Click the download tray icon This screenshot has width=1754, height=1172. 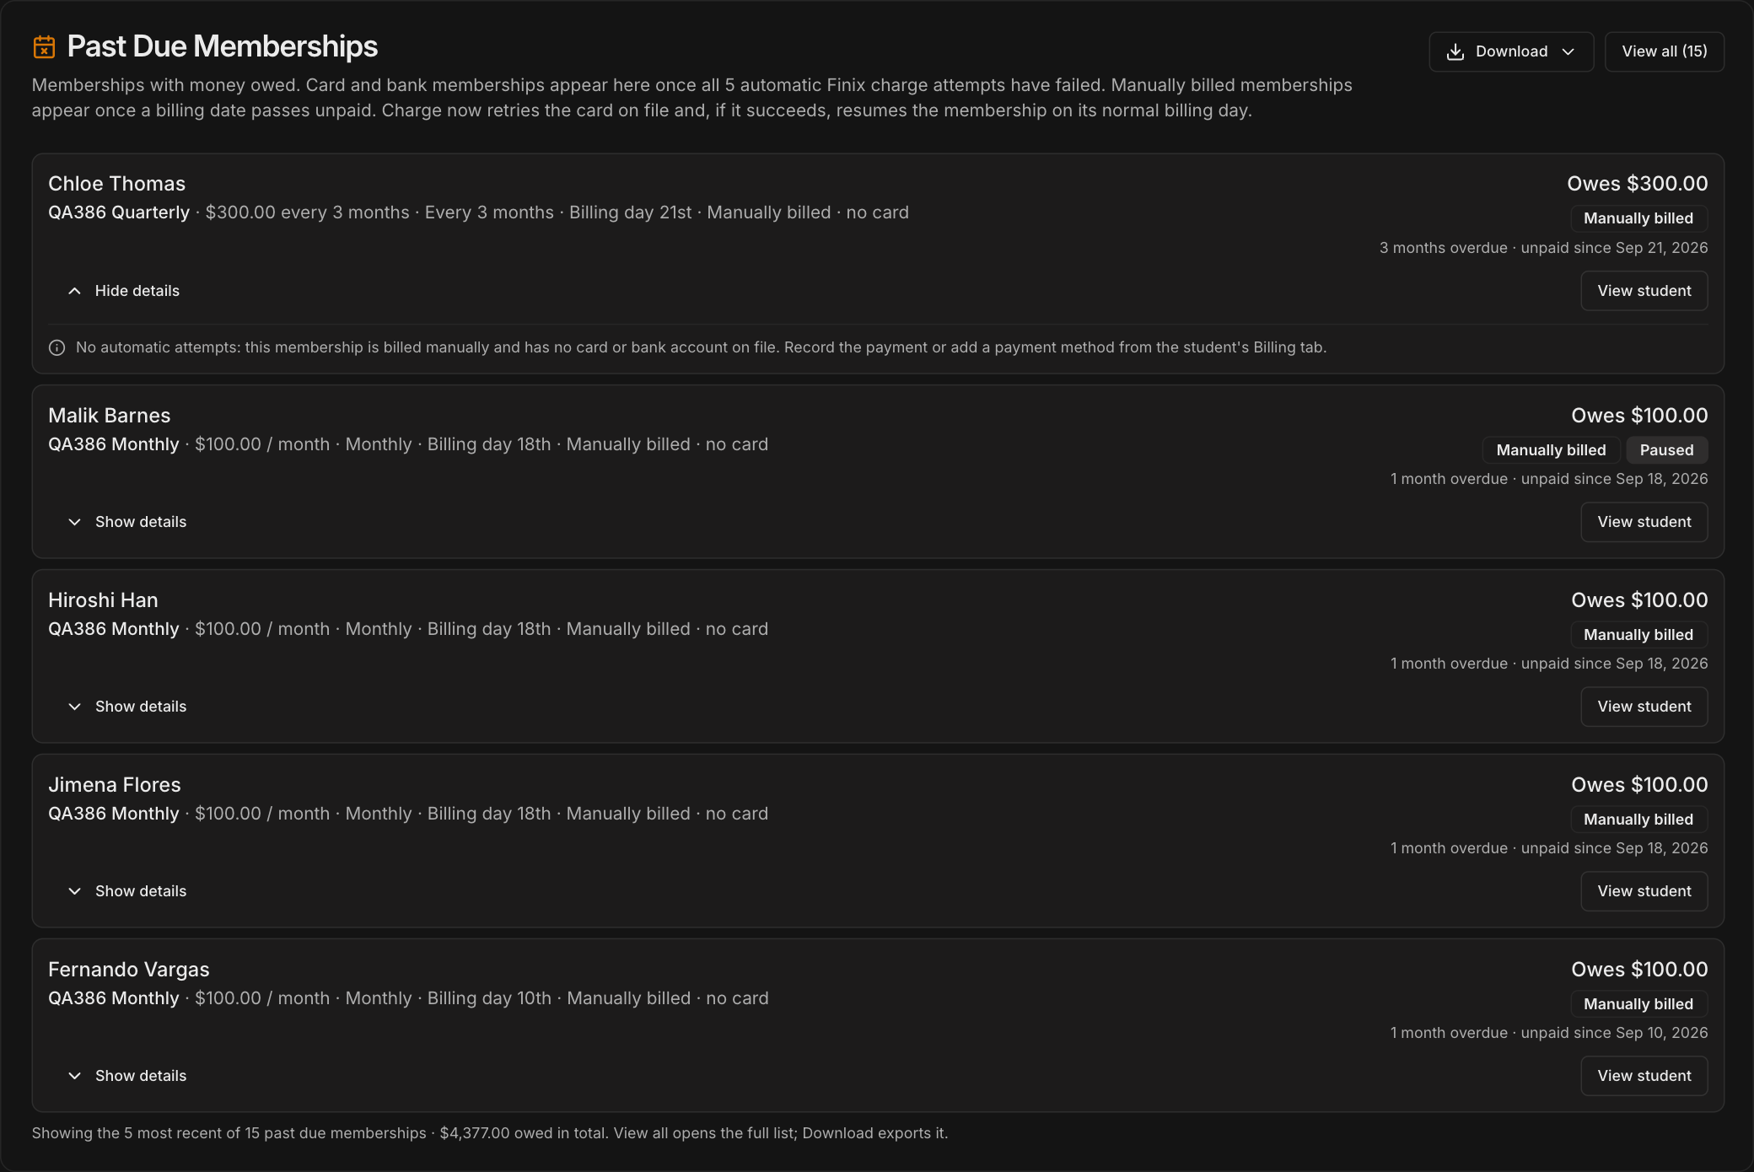click(1455, 52)
